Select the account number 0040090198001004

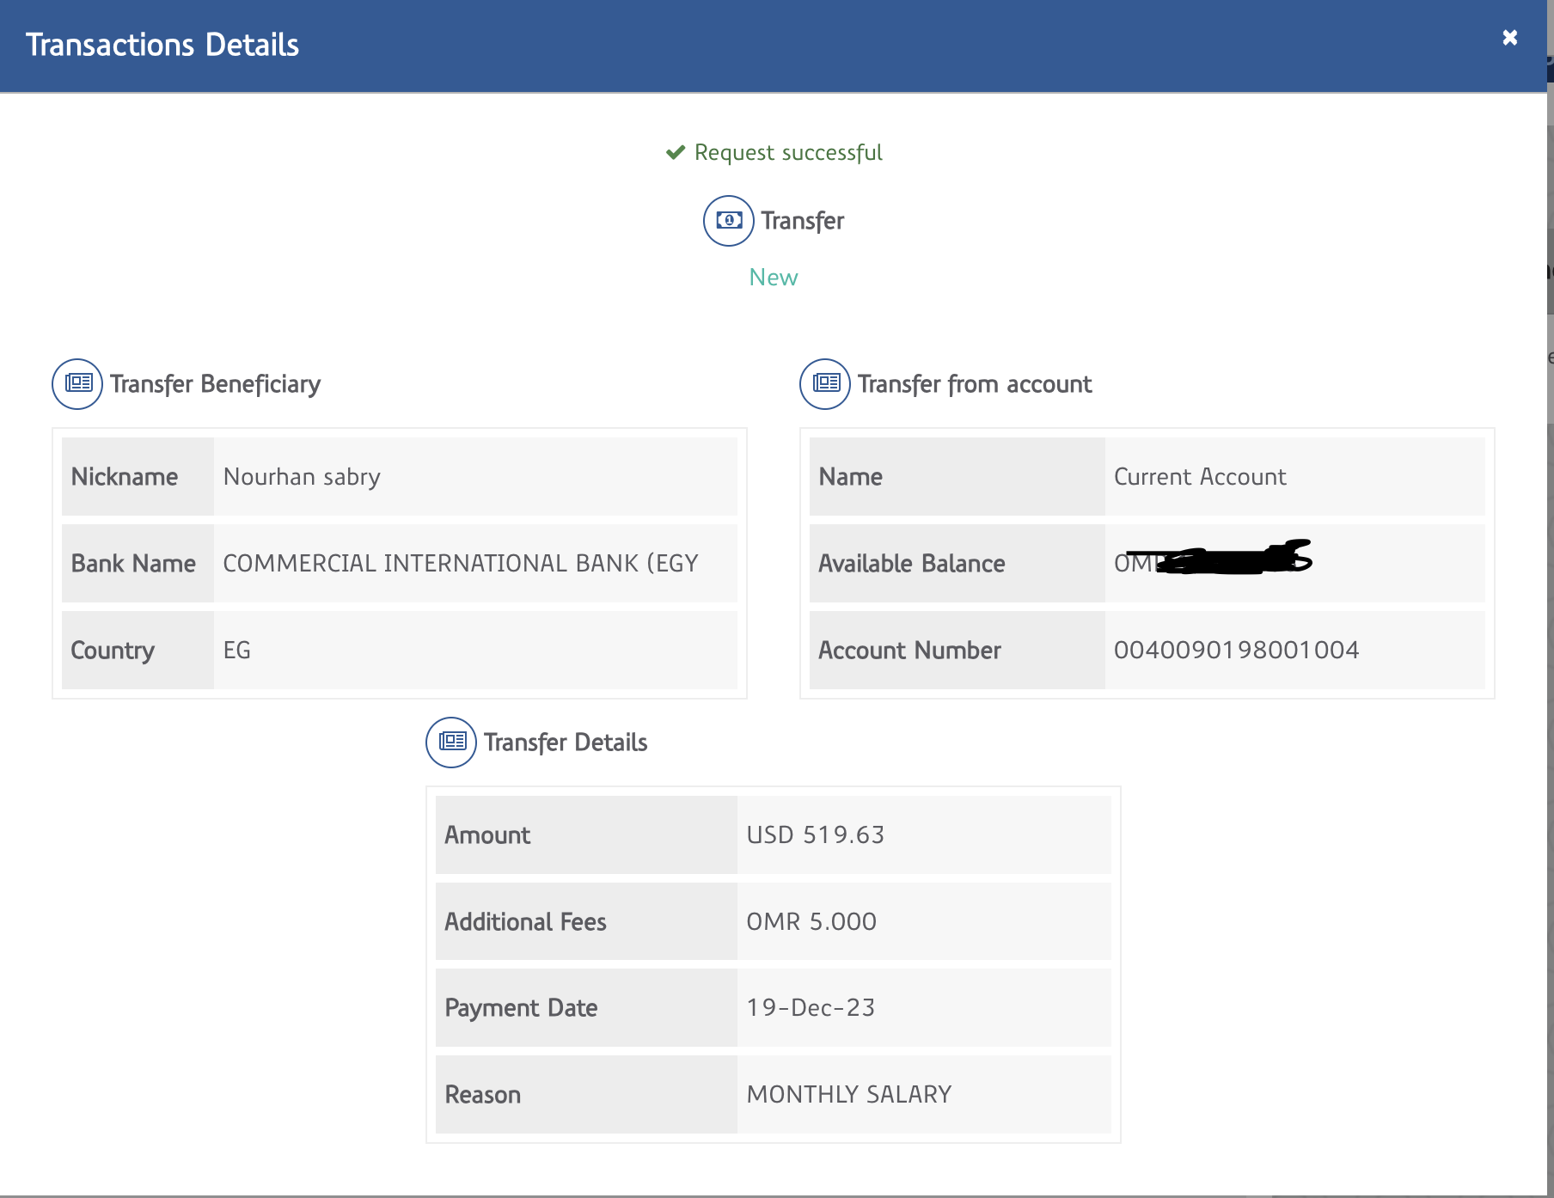(1236, 651)
